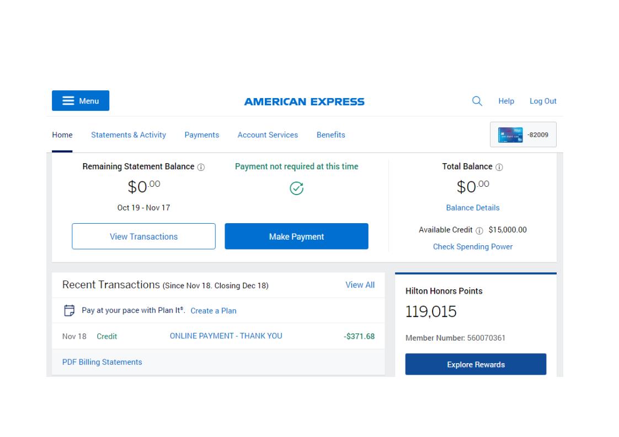Click the Make Payment button
This screenshot has width=619, height=437.
coord(296,236)
